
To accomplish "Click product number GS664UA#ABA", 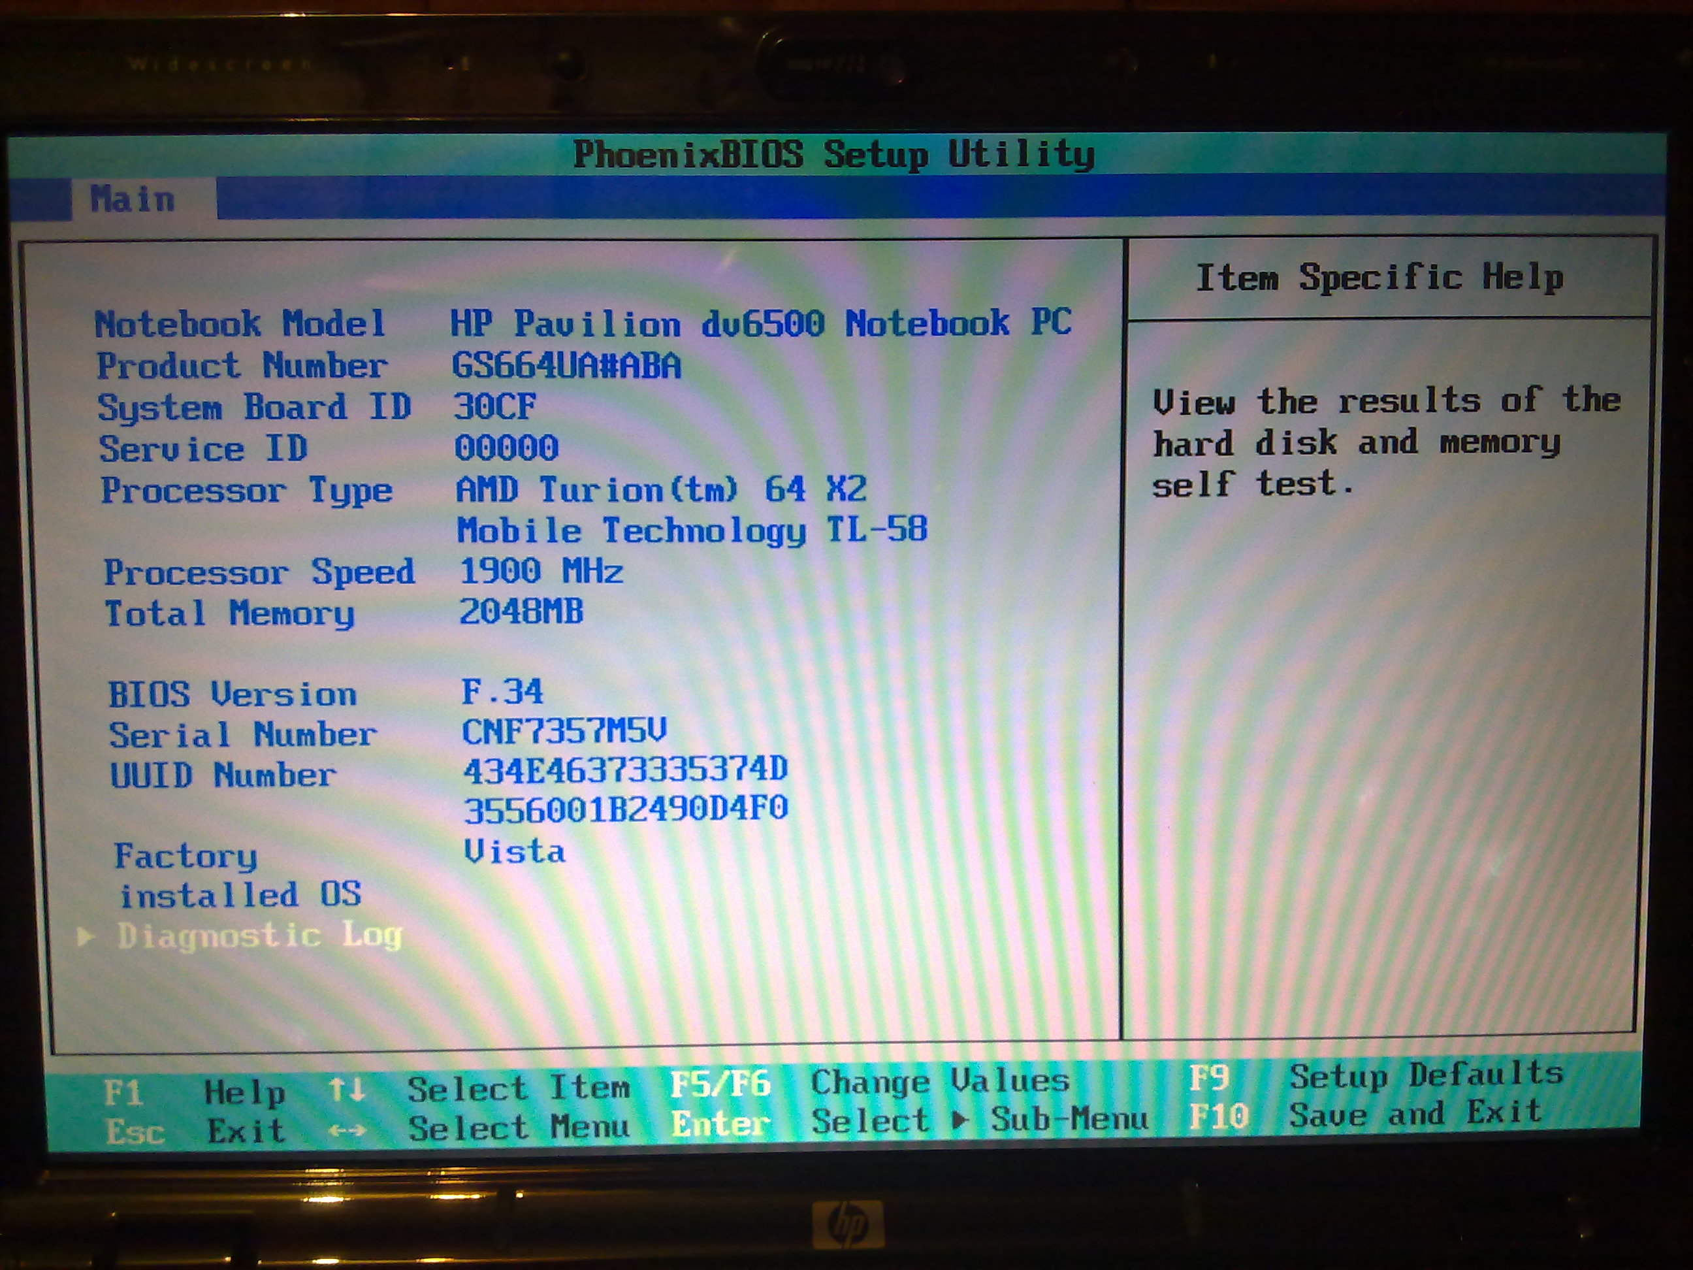I will (566, 366).
